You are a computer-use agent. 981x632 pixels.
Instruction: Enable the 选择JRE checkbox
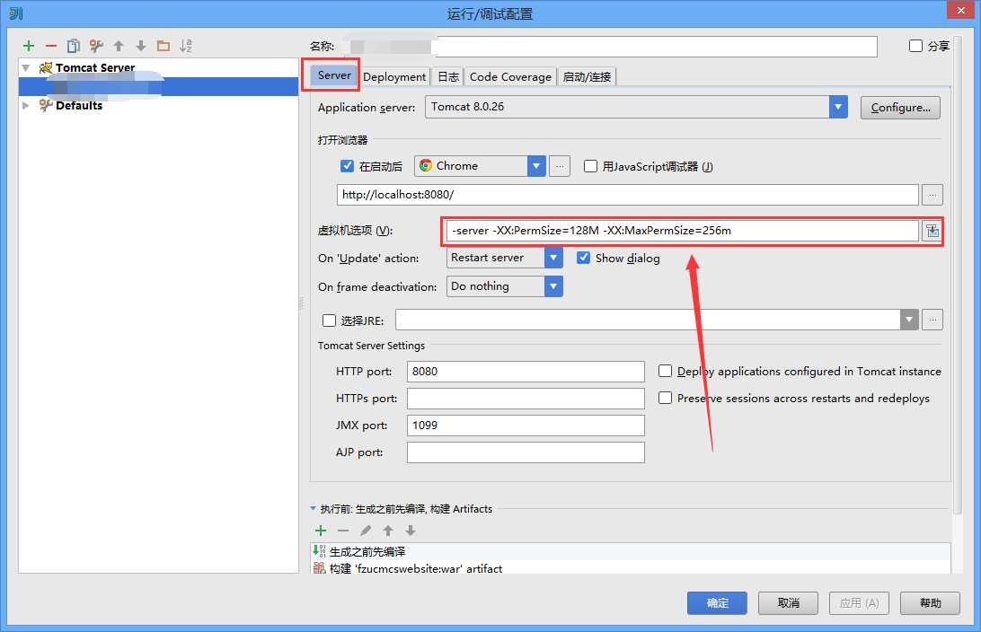click(329, 320)
